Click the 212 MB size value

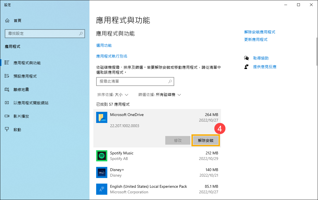[x=212, y=153]
